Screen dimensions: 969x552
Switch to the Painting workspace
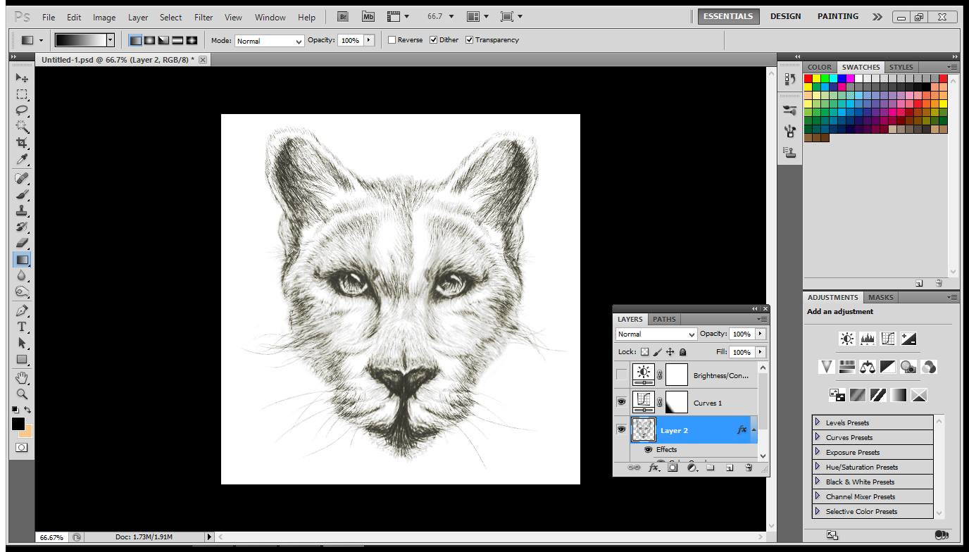[838, 16]
